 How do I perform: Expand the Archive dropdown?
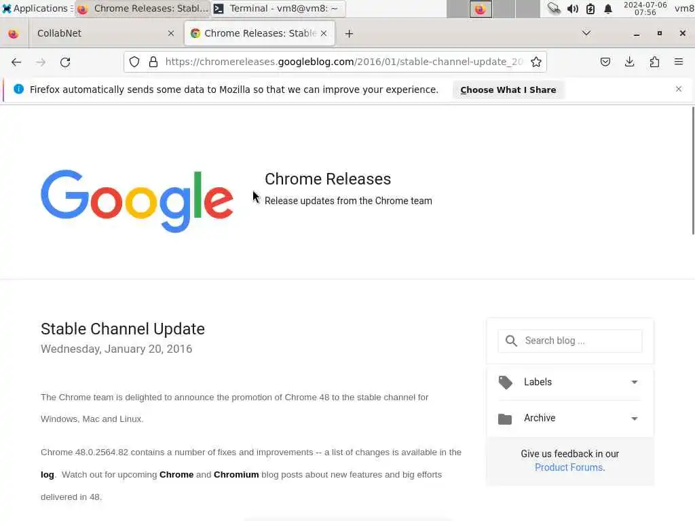(635, 418)
